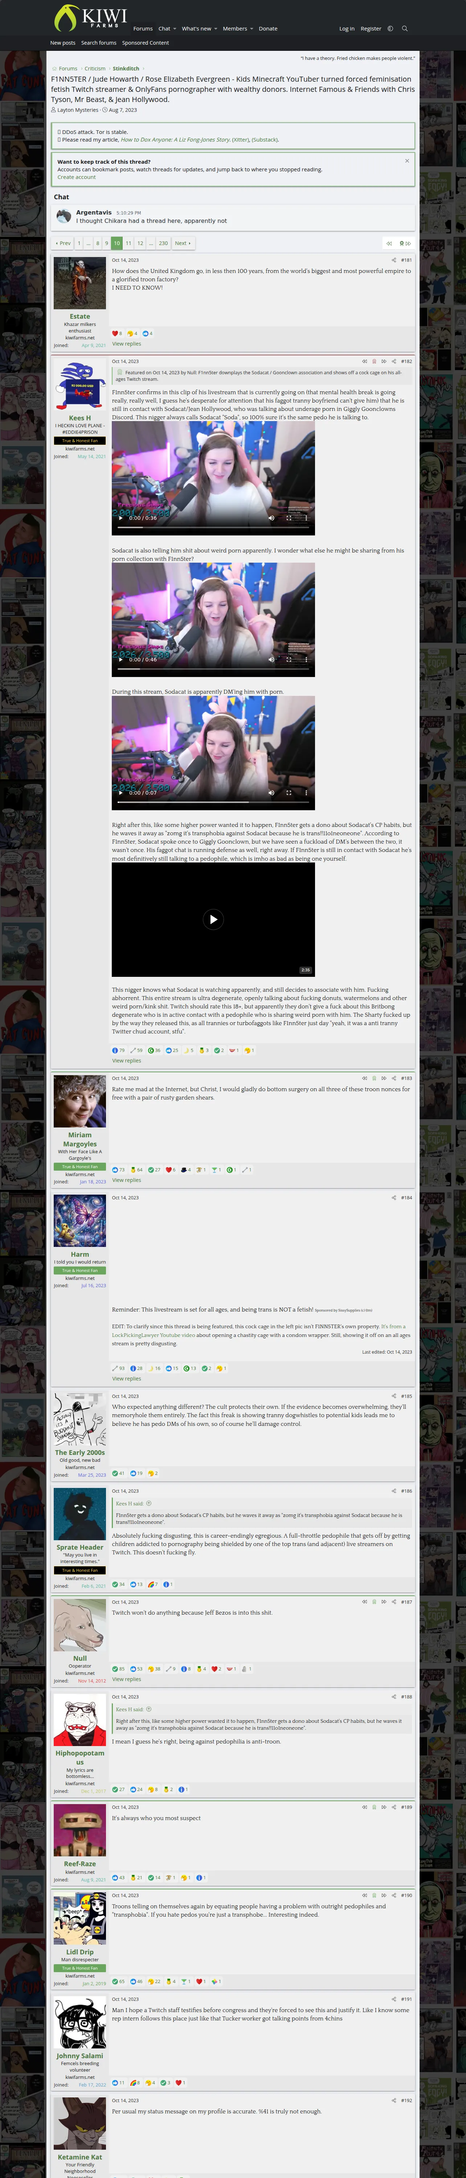Click the share icon on post #185

393,1396
